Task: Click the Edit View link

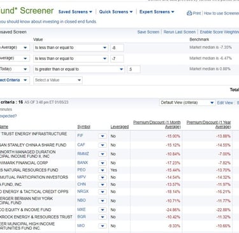Action: tap(225, 102)
